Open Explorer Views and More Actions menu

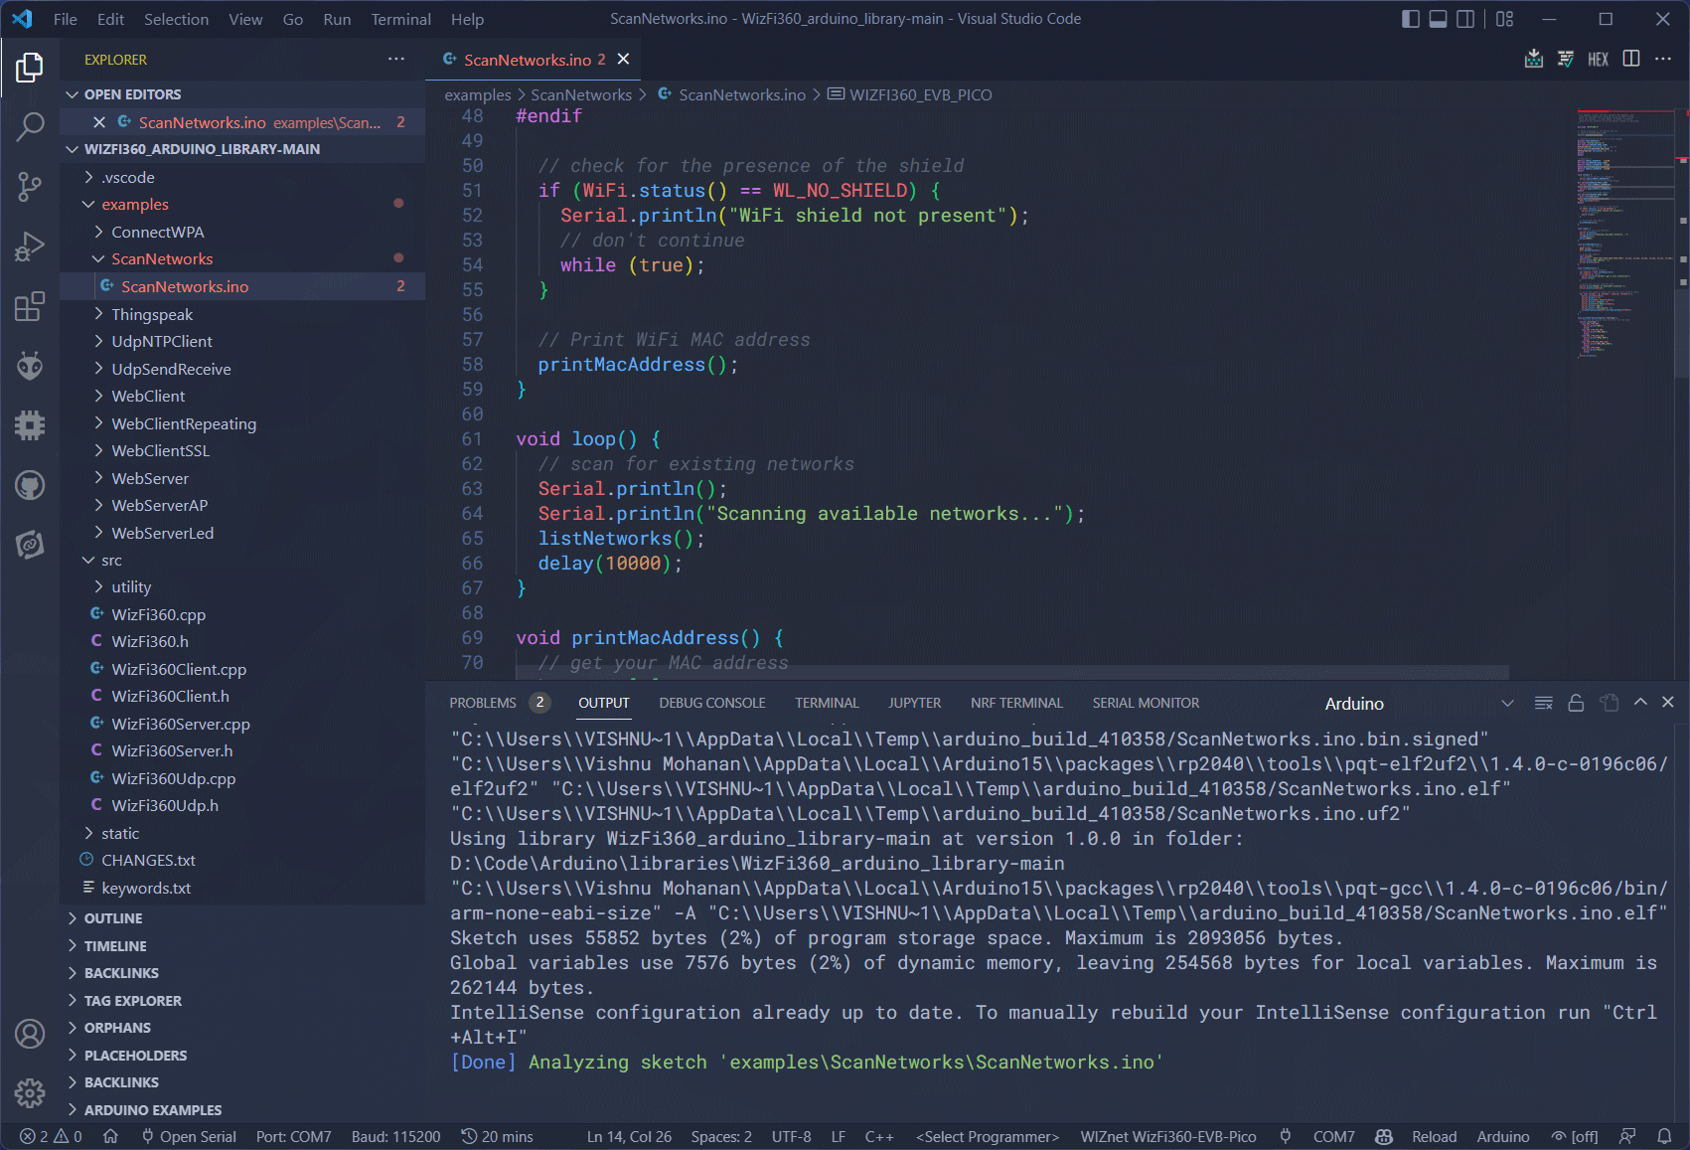point(396,60)
